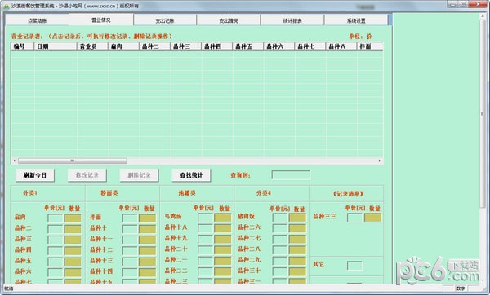Screen dimensions: 490x295
Task: Click the quantity field for 品种十九
Action: point(222,239)
